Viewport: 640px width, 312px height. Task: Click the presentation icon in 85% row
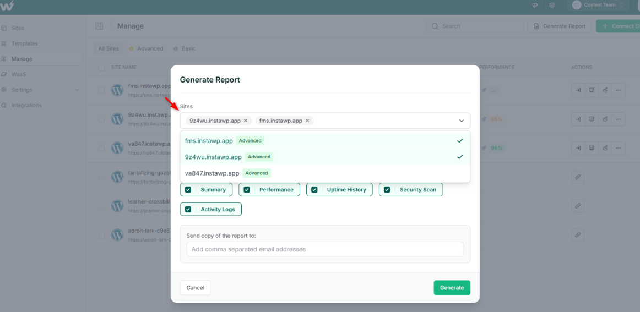591,119
